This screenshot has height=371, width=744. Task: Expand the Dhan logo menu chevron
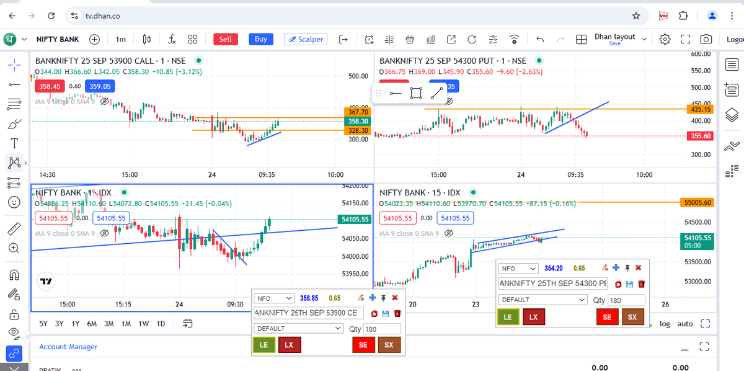tap(24, 39)
